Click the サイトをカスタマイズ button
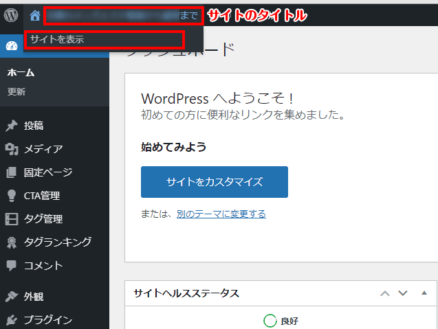 (215, 182)
